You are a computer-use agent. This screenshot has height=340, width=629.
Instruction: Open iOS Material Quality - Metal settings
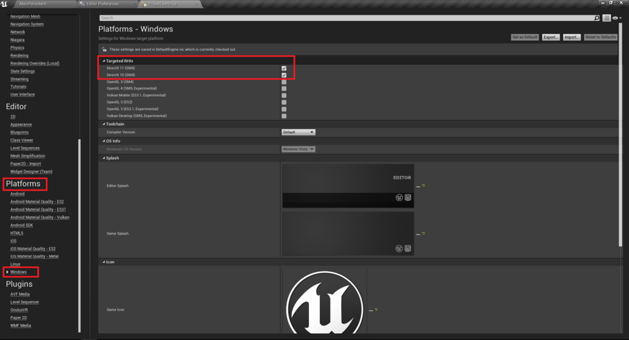pos(34,257)
